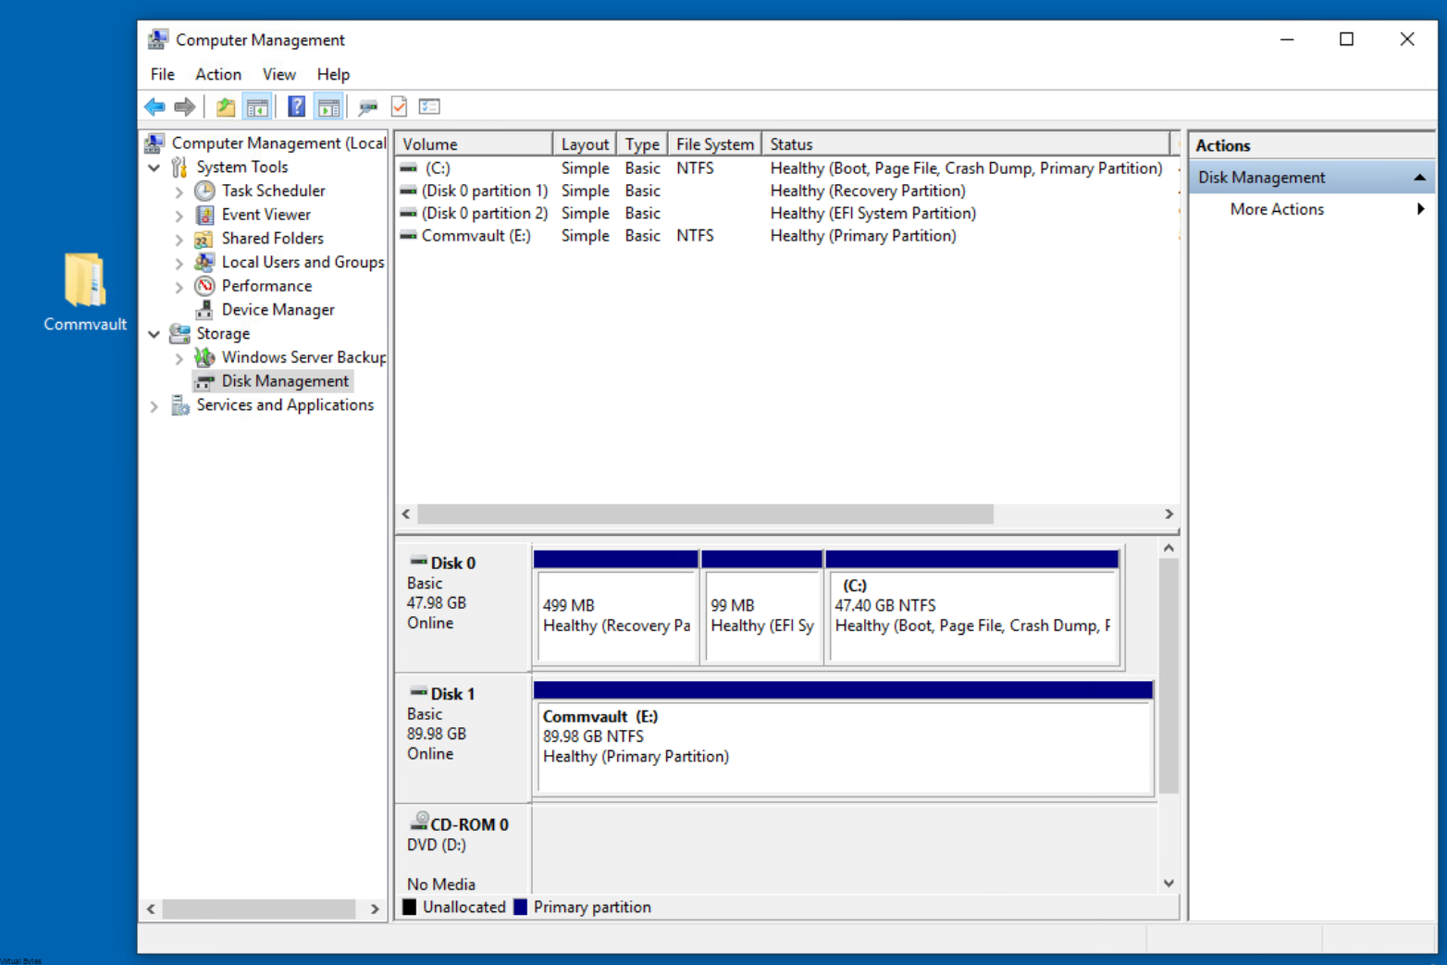Screen dimensions: 1447x965
Task: Click the rescan disks toolbar icon
Action: click(367, 105)
